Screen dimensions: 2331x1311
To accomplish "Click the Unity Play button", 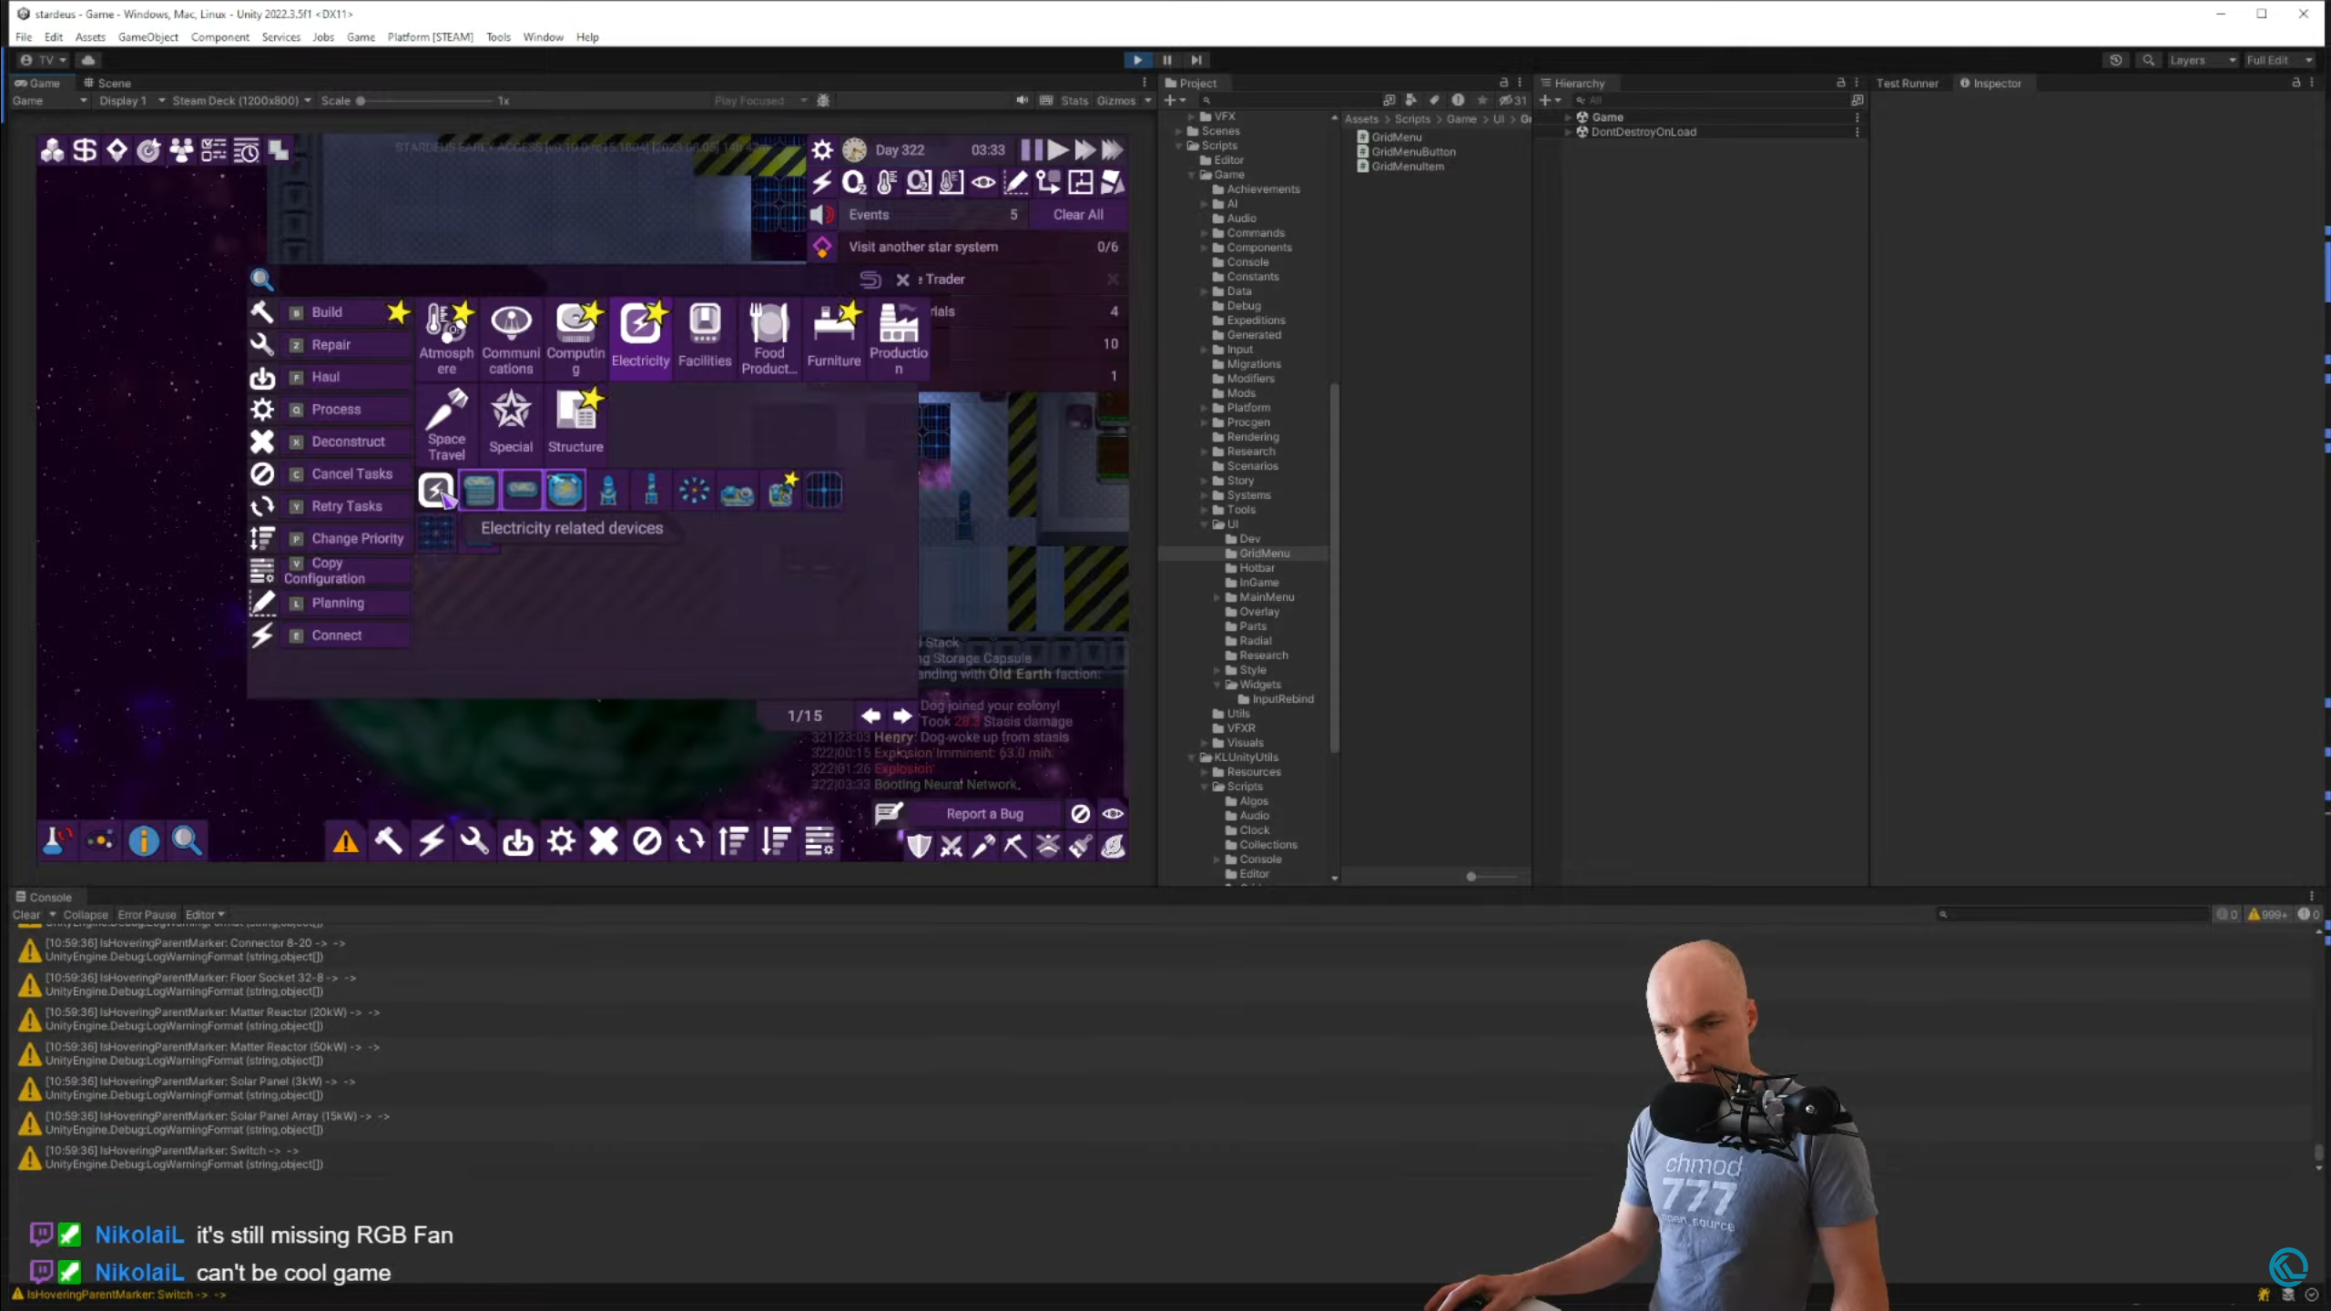I will [x=1137, y=60].
